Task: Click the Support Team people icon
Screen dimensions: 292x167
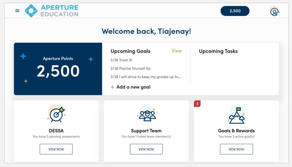Action: (146, 114)
